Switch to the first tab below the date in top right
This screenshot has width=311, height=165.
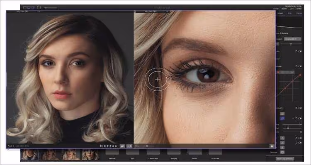[276, 9]
